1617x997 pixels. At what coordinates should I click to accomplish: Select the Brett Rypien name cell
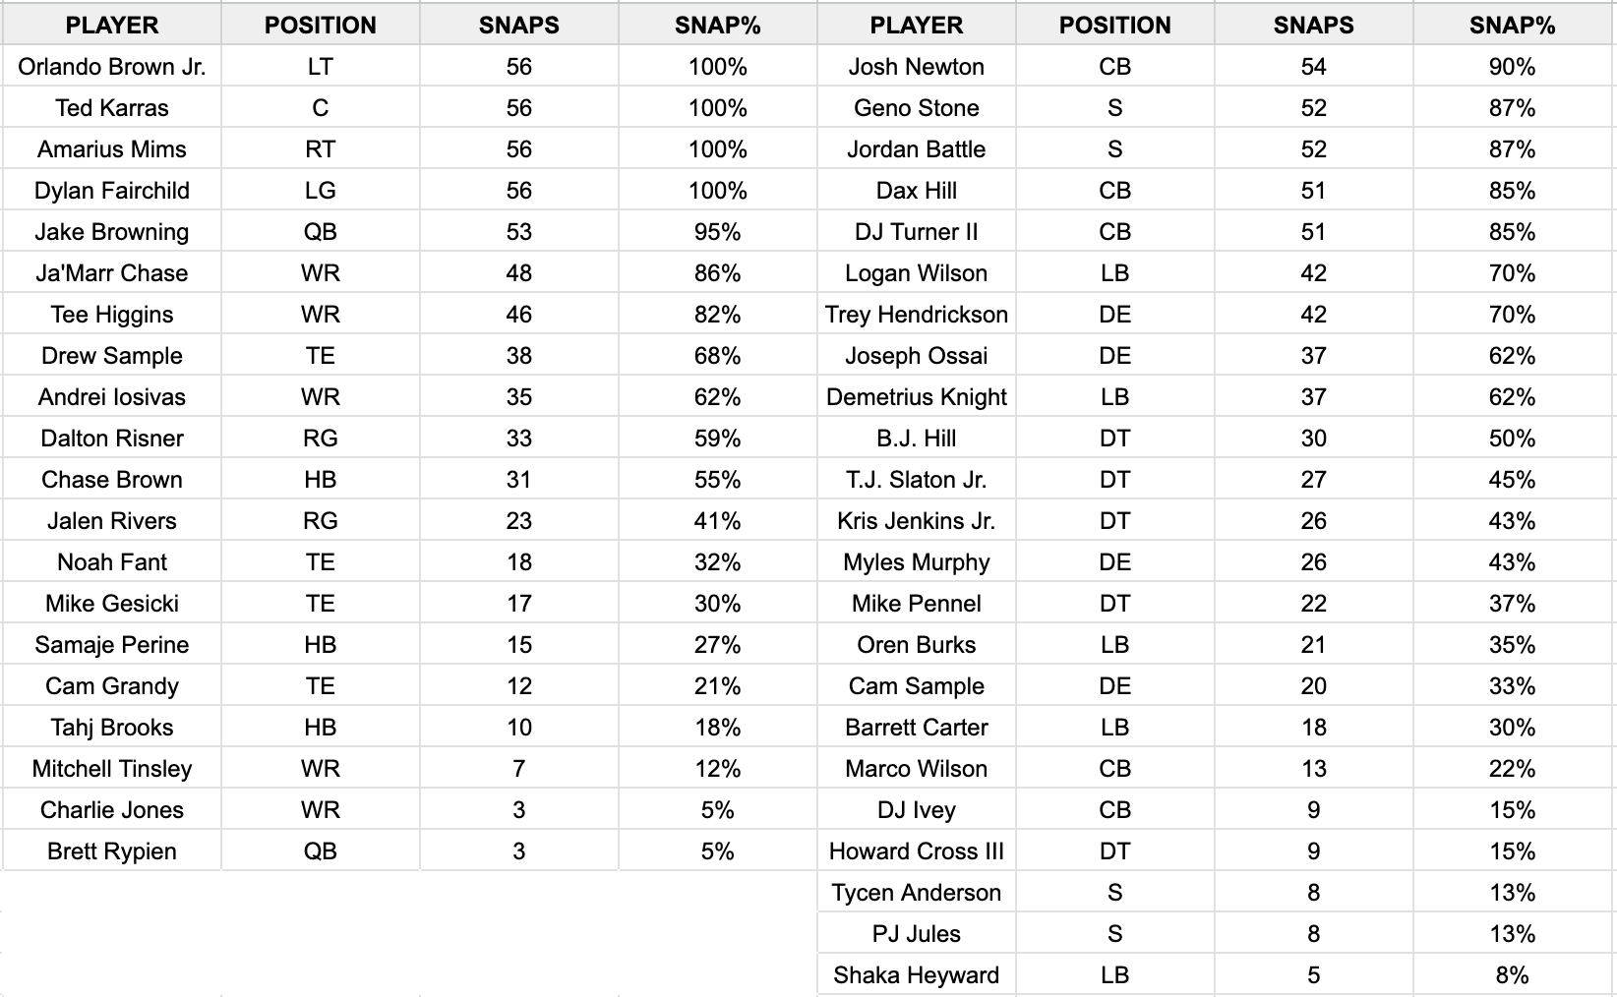click(x=112, y=851)
